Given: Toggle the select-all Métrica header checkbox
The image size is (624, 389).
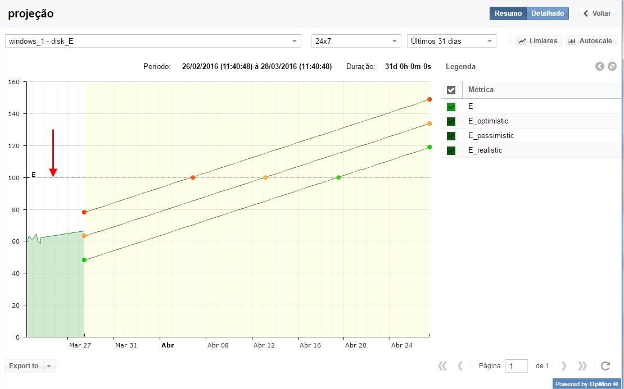Looking at the screenshot, I should (x=451, y=90).
